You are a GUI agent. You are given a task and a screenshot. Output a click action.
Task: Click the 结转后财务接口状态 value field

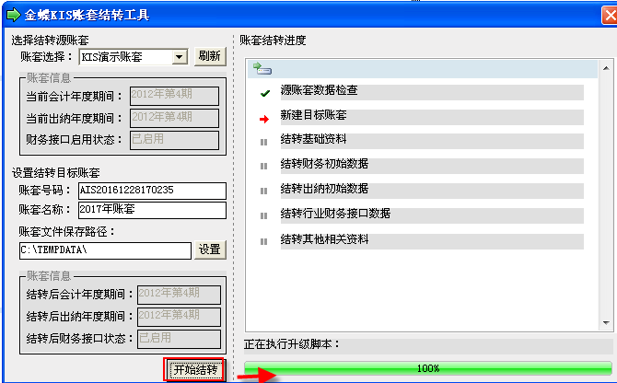pyautogui.click(x=179, y=339)
